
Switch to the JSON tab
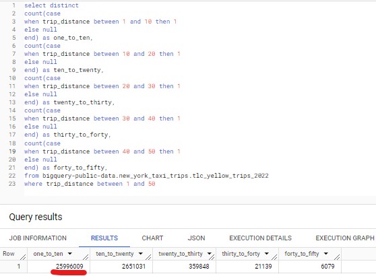196,238
